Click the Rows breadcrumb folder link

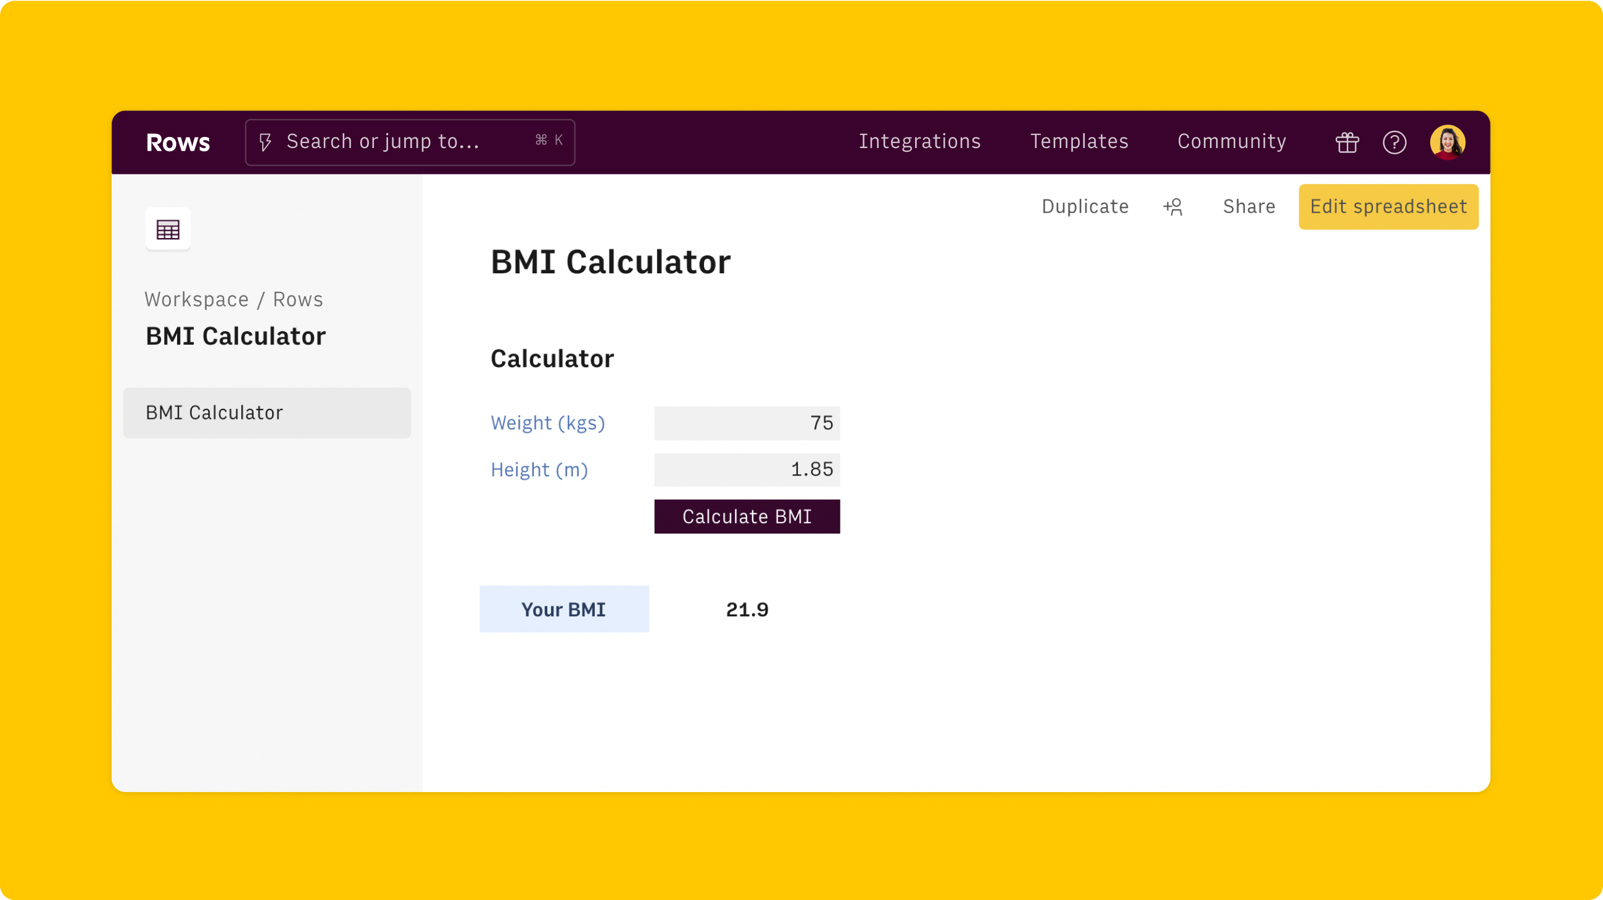click(298, 300)
